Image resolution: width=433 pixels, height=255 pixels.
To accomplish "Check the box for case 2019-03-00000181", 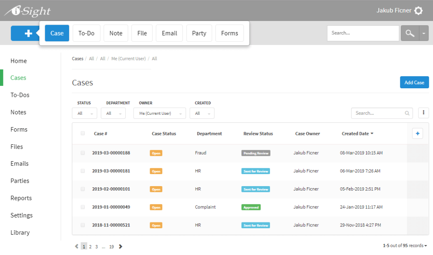I will [83, 171].
